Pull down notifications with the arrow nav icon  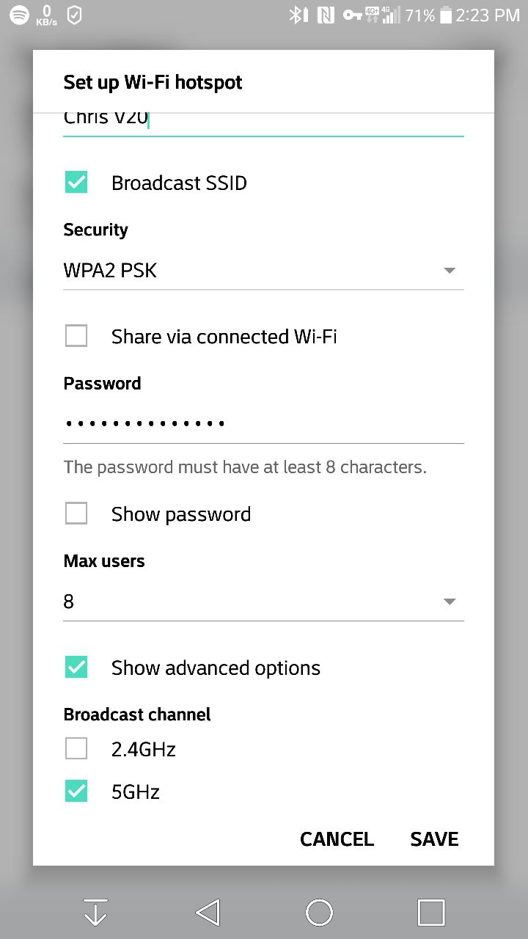(96, 913)
